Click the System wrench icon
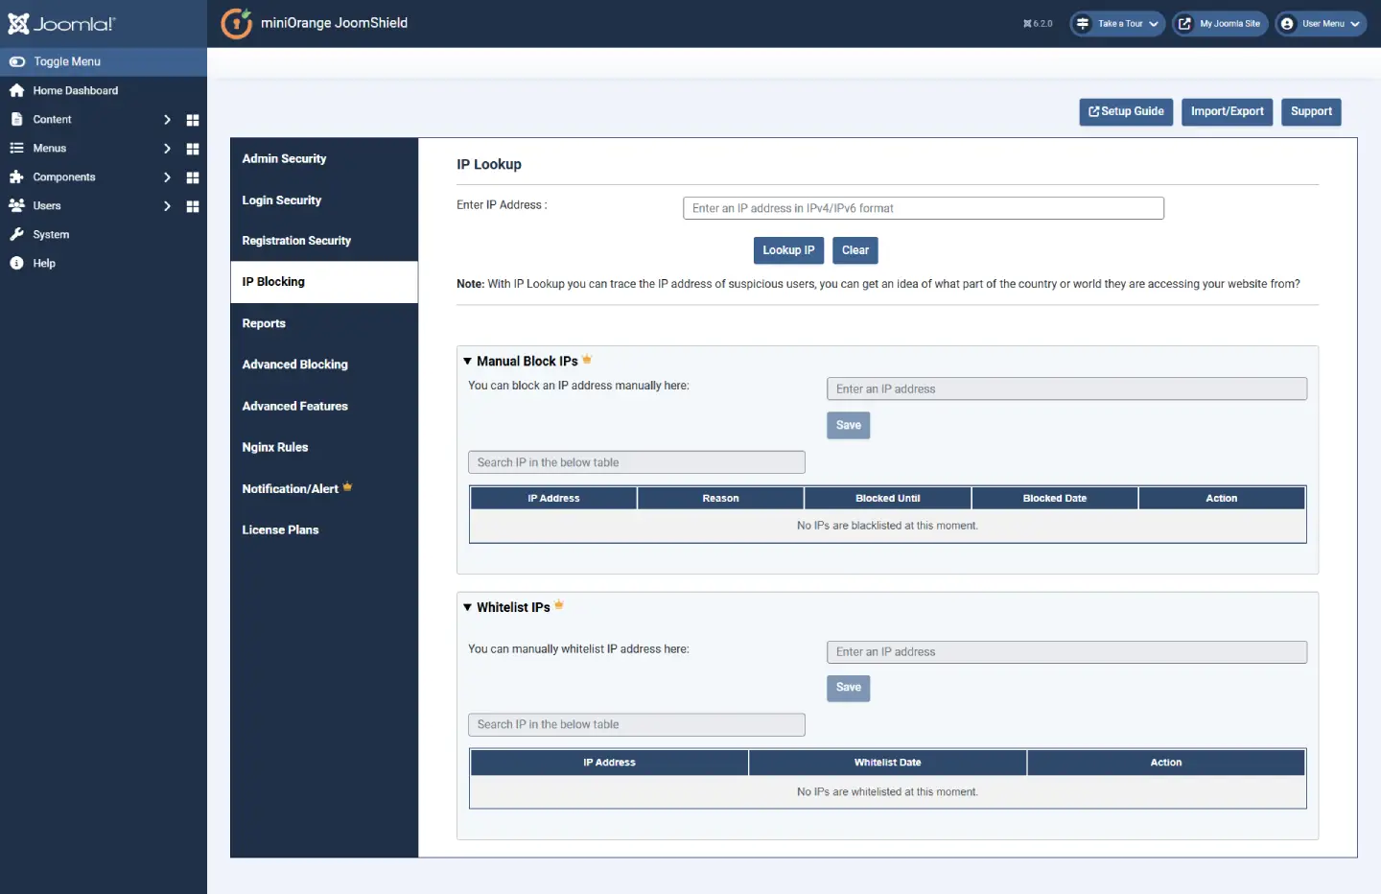This screenshot has height=894, width=1381. pyautogui.click(x=16, y=234)
